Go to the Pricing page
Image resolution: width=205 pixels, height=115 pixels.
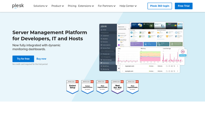[x=72, y=6]
